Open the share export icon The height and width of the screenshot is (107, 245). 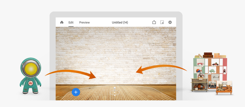(154, 22)
